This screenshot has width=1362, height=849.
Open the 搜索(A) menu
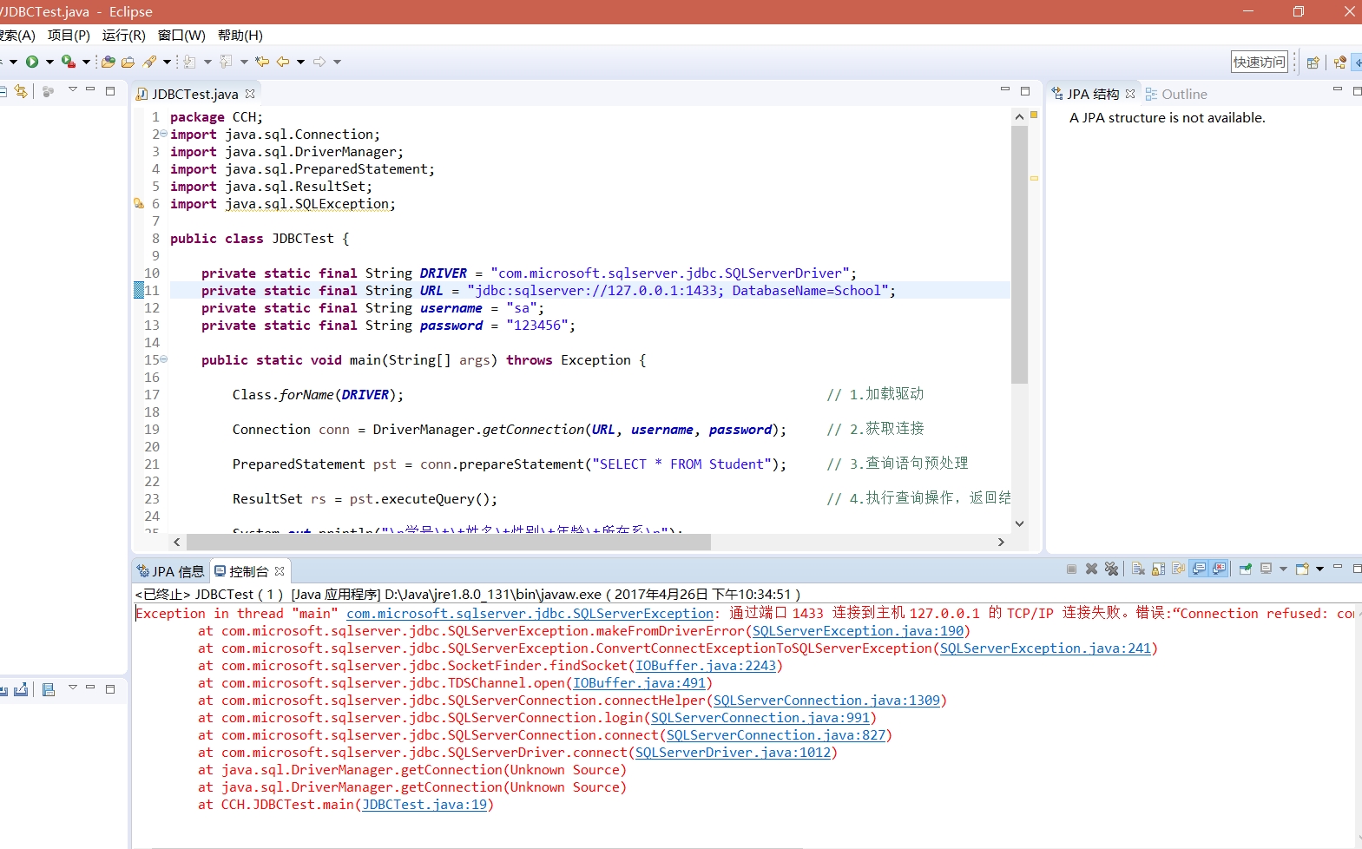click(16, 35)
